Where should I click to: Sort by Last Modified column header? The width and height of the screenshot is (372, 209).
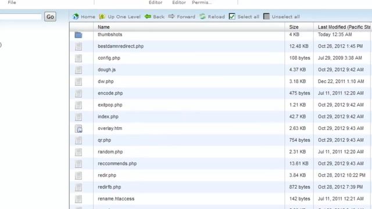tap(344, 27)
